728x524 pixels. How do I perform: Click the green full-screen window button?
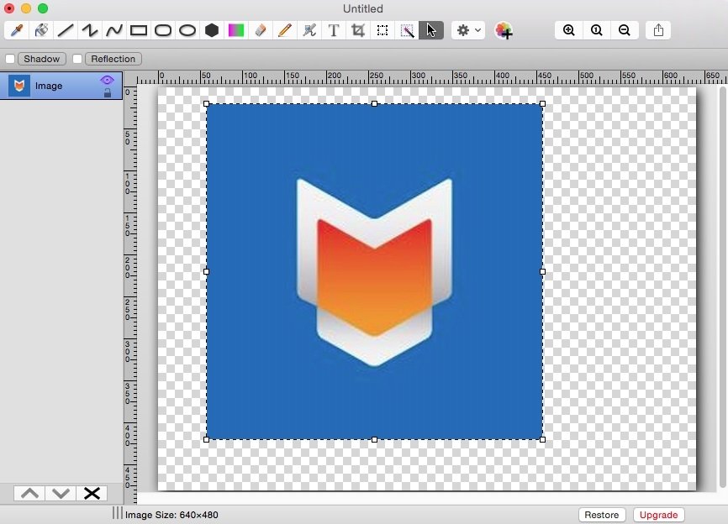pyautogui.click(x=43, y=8)
